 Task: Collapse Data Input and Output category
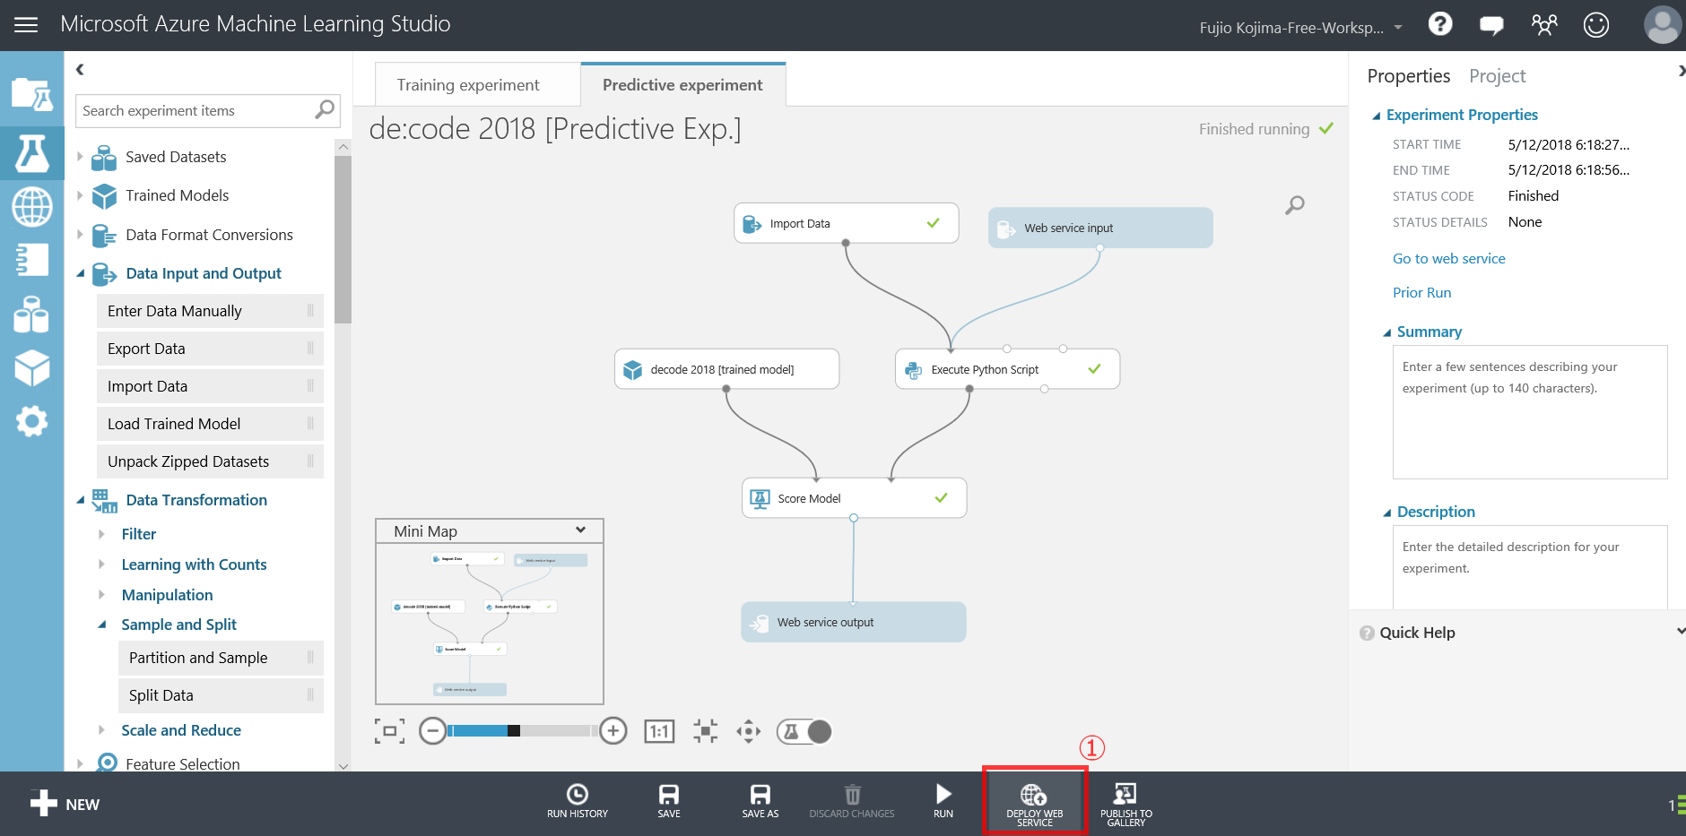80,273
